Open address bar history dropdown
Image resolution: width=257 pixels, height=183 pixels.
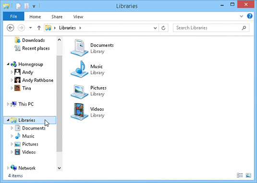click(155, 28)
